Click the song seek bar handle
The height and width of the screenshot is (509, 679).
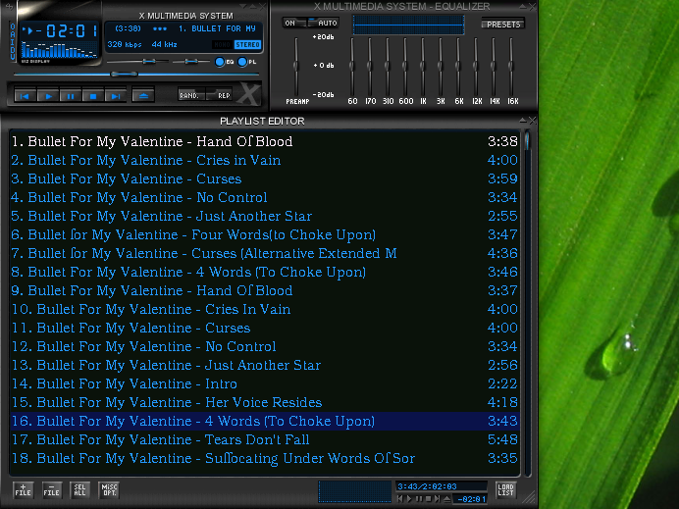click(124, 75)
